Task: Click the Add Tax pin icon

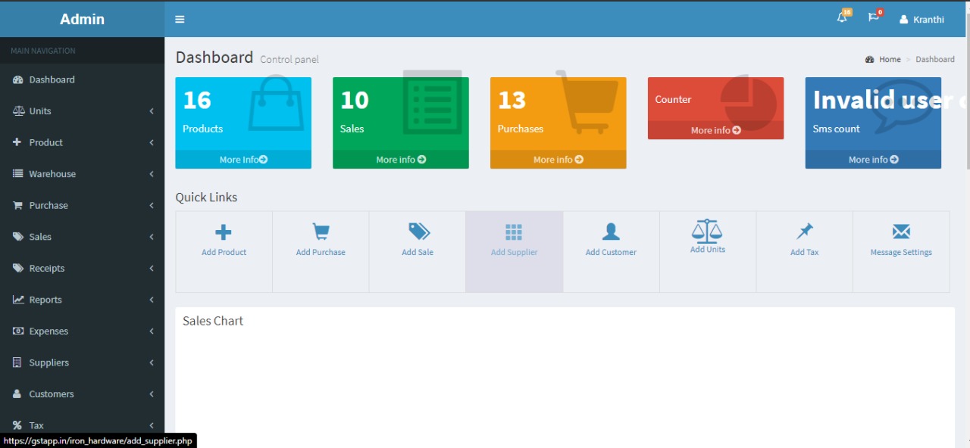Action: (x=804, y=232)
